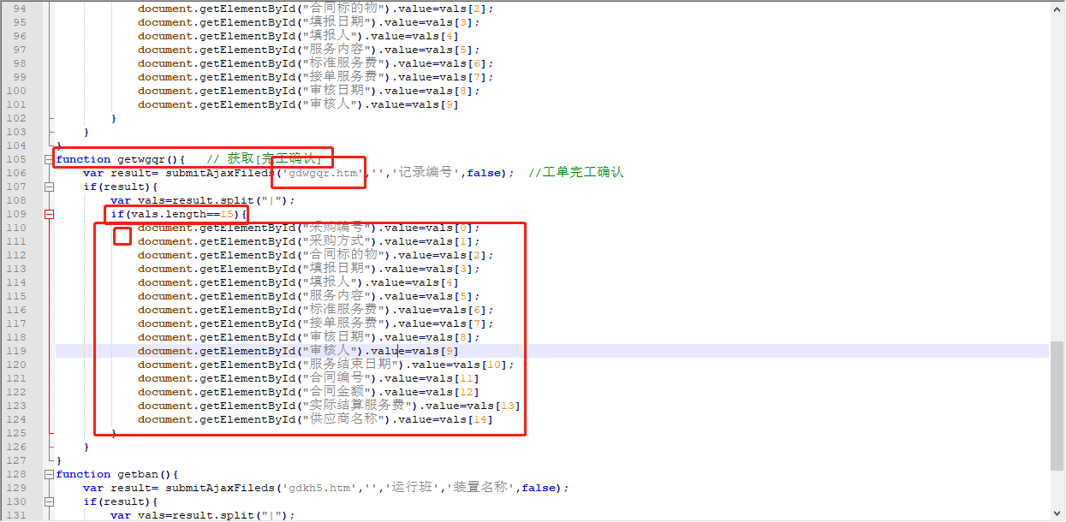Viewport: 1066px width, 522px height.
Task: Click "服务结束日期" string on line 120
Action: tap(350, 365)
